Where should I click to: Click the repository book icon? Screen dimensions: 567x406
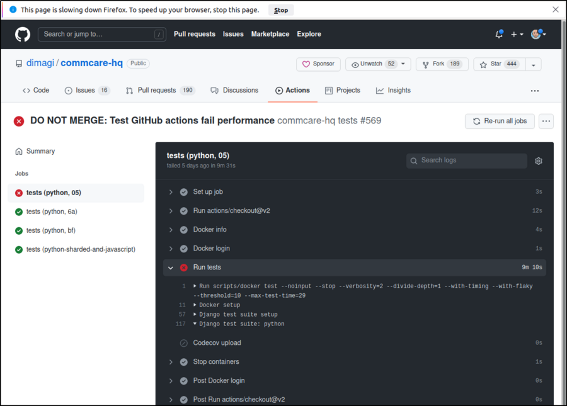click(x=19, y=64)
